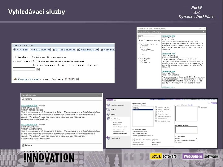
Task: Click Refresh icon in search index panel
Action: [156, 112]
